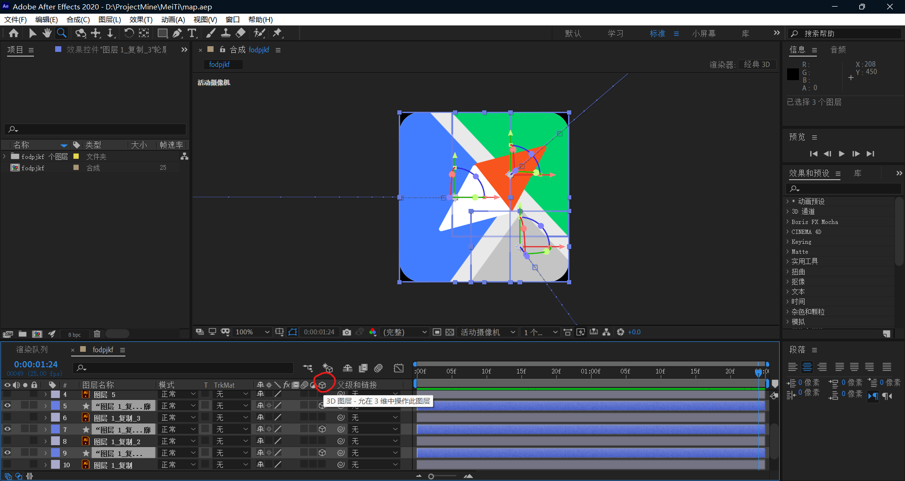Hide layer 5 using eye icon
Image resolution: width=905 pixels, height=481 pixels.
[x=8, y=406]
